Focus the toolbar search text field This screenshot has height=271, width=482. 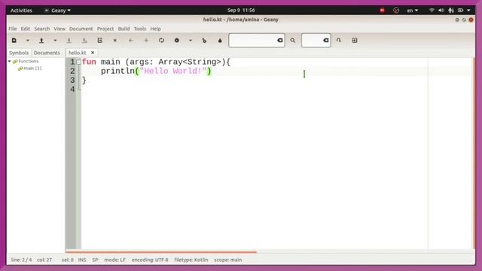point(253,40)
